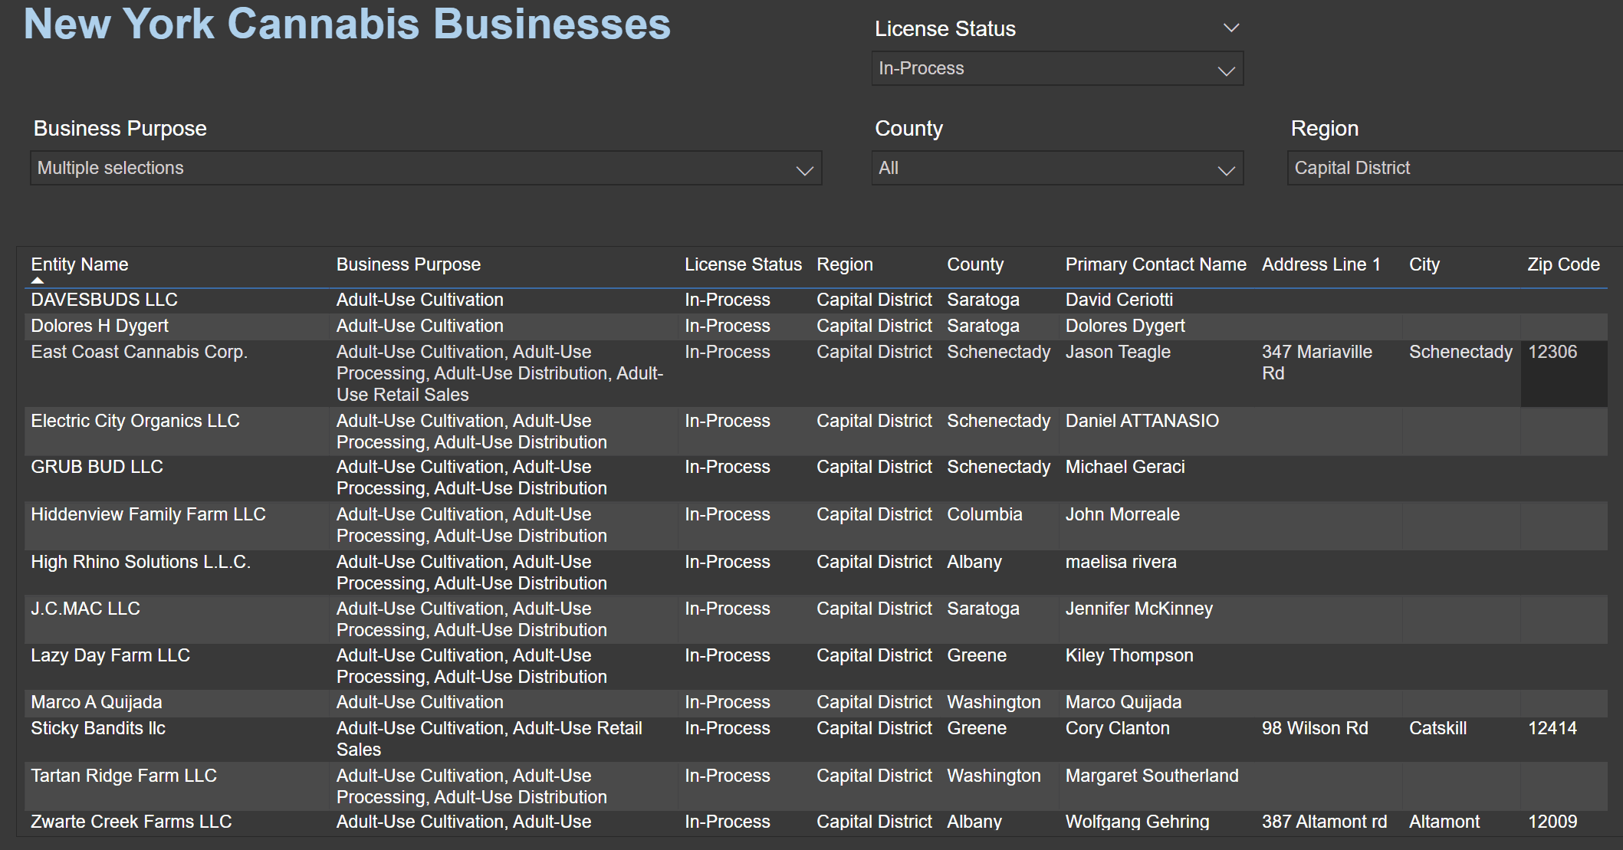
Task: Sort by Region column header
Action: [845, 264]
